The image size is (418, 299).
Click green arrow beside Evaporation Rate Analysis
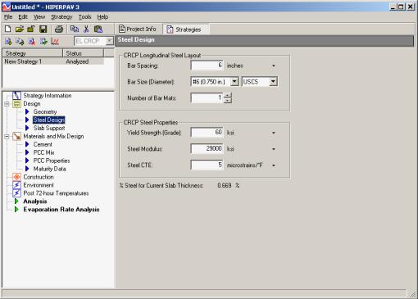coord(16,210)
